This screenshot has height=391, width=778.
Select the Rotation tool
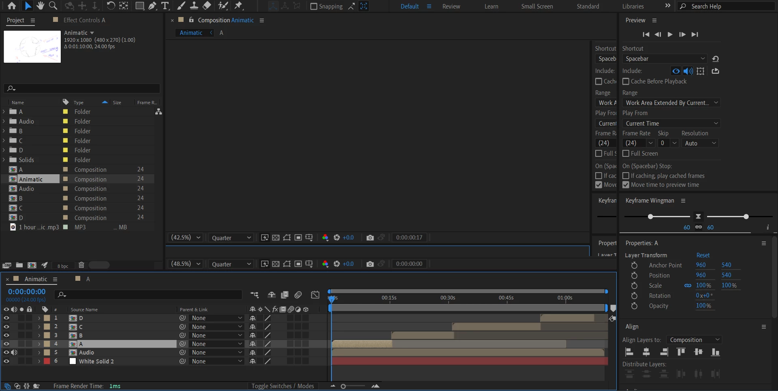pos(111,6)
